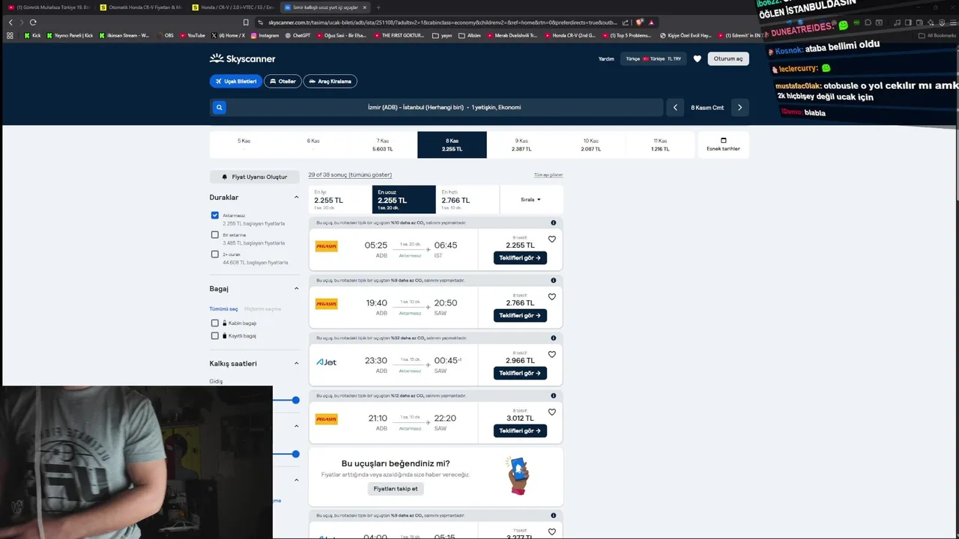
Task: Favorite the Pegasus 21:10 flight heart icon
Action: pos(552,412)
